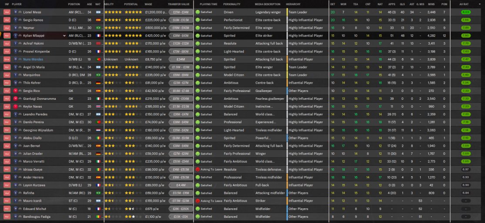Click the Germany flag in Thilo Kehrer's row
This screenshot has width=485, height=223.
(98, 83)
